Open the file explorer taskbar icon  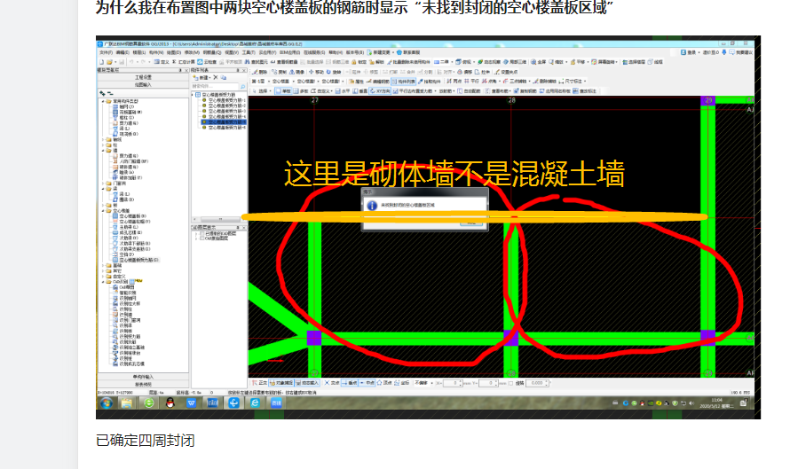[x=126, y=403]
